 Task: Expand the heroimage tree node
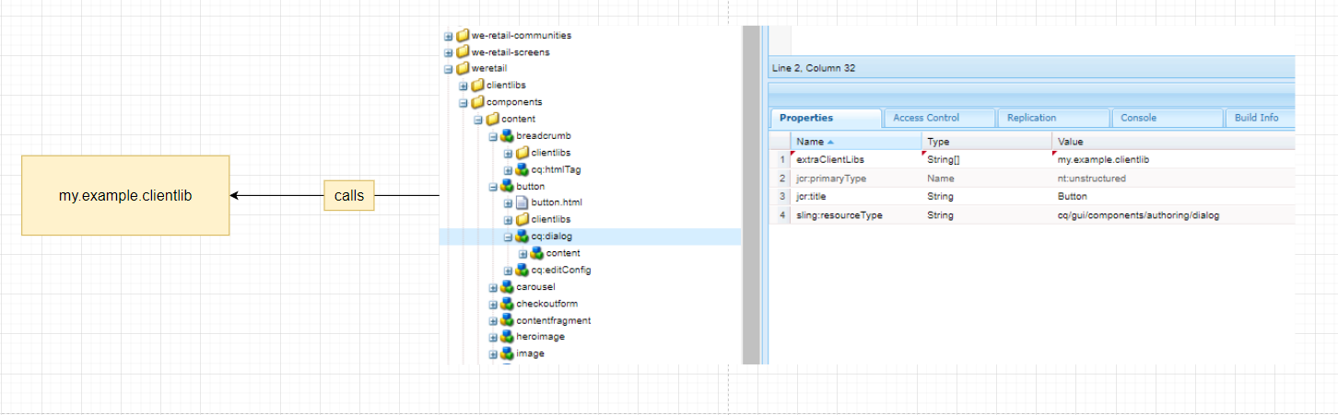click(x=493, y=338)
